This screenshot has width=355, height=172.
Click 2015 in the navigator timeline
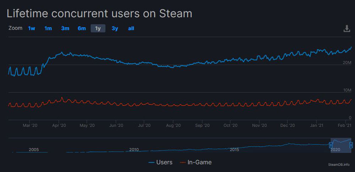coord(234,150)
